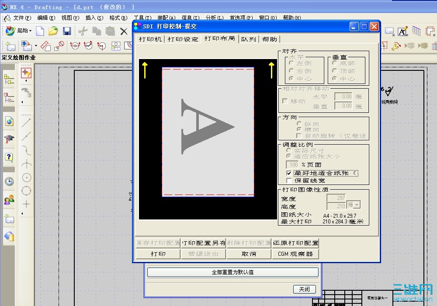Click the 关闭 Close button in back dialog

[x=304, y=289]
